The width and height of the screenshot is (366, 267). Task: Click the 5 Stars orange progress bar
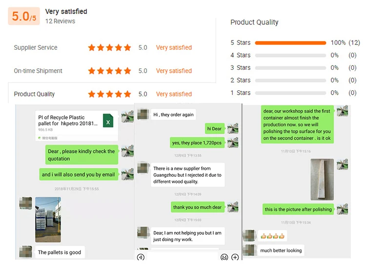[290, 43]
